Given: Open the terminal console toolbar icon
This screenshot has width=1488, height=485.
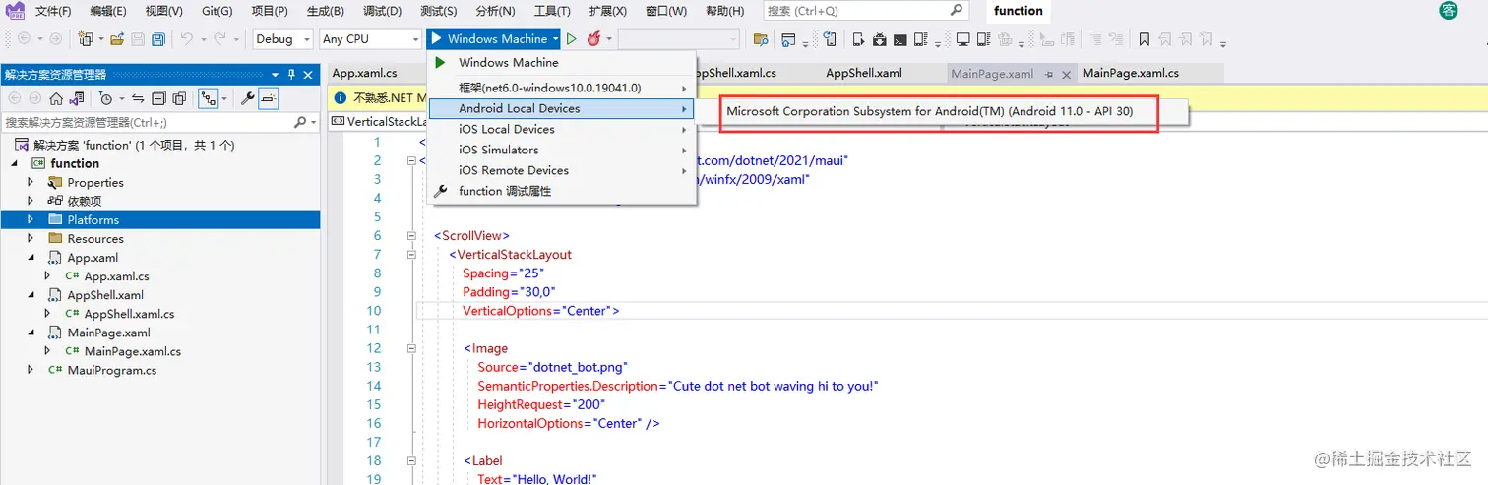Looking at the screenshot, I should [x=899, y=39].
